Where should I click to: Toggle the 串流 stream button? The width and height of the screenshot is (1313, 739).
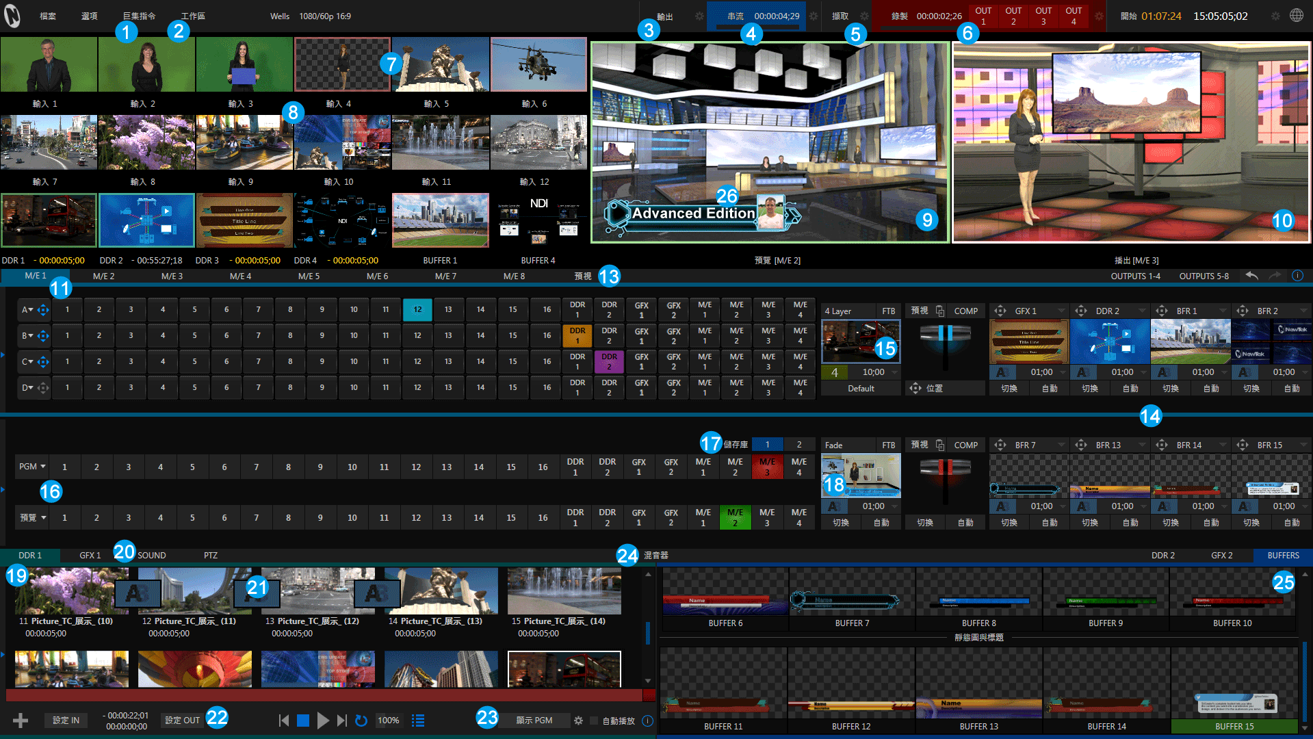pos(756,16)
